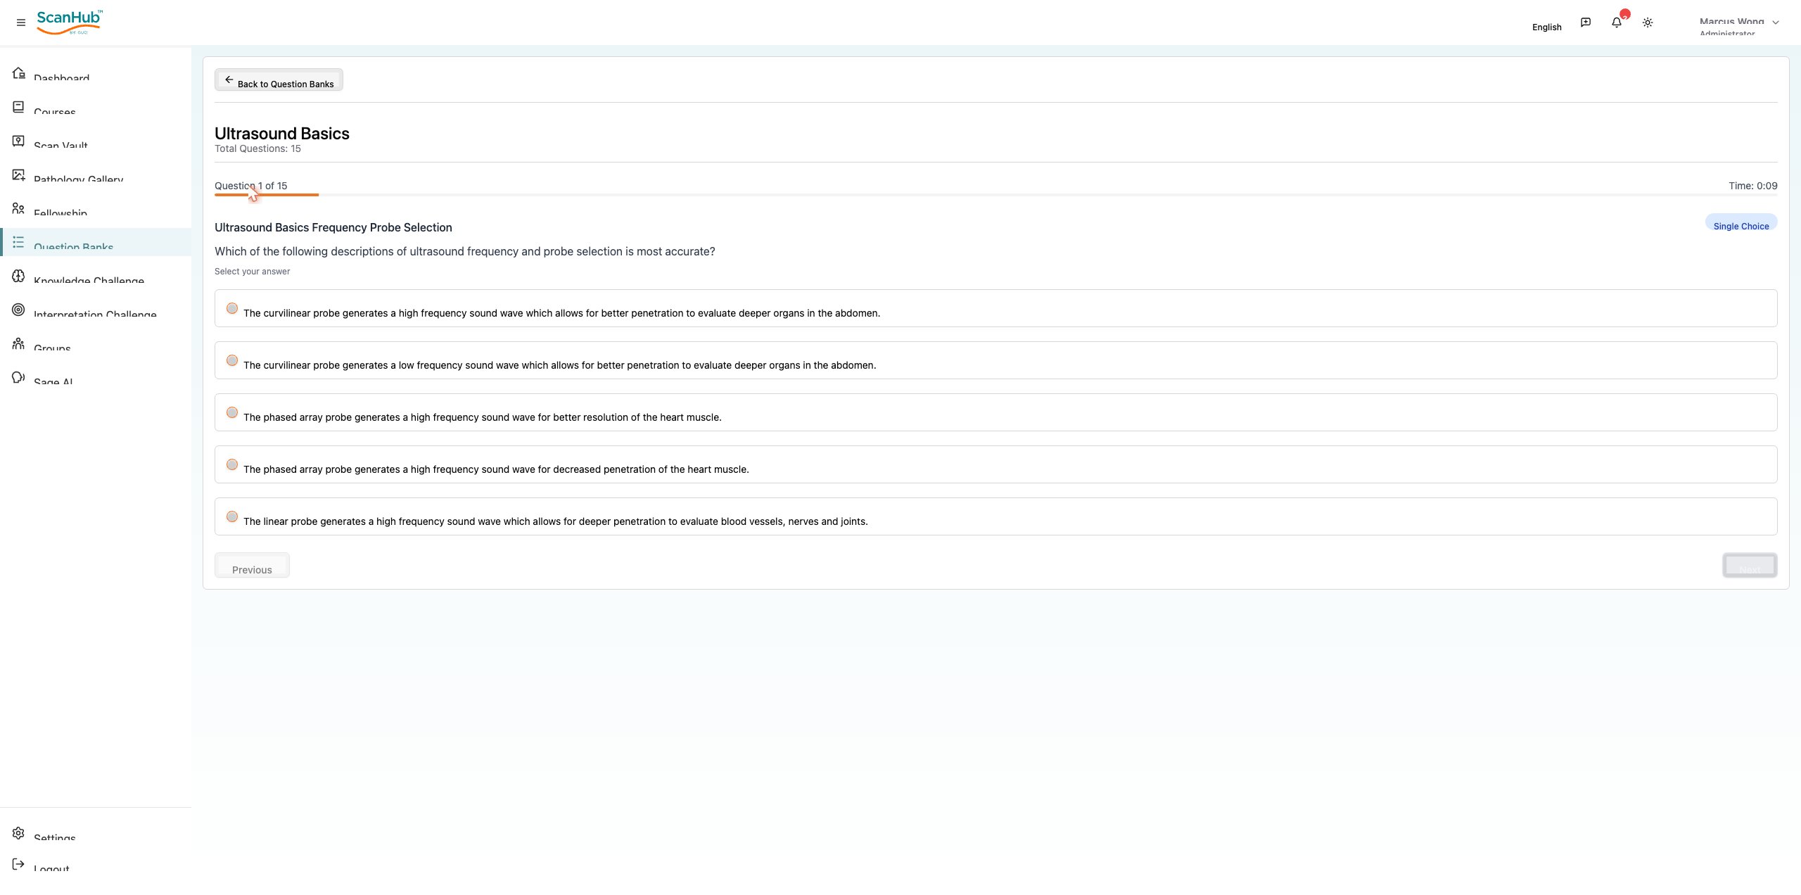Open Dashboard in the sidebar
1801x895 pixels.
[96, 73]
